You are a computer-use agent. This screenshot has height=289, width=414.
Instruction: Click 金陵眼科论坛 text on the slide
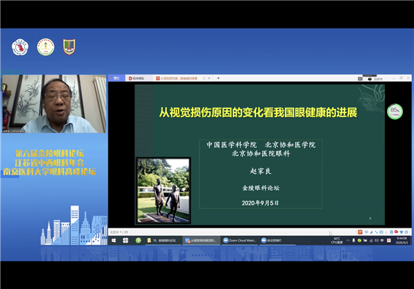click(x=261, y=188)
